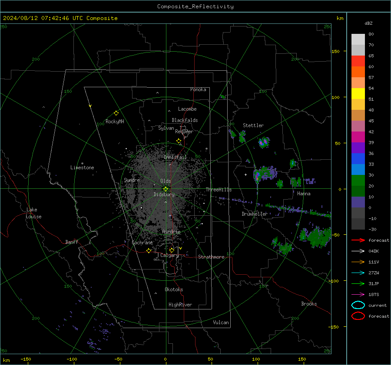Click the magenta 18TS arrow in legend
This screenshot has height=365, width=391.
point(358,295)
